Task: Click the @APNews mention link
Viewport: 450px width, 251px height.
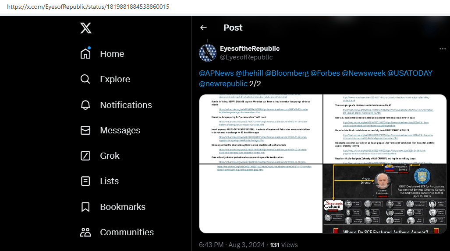Action: point(216,73)
